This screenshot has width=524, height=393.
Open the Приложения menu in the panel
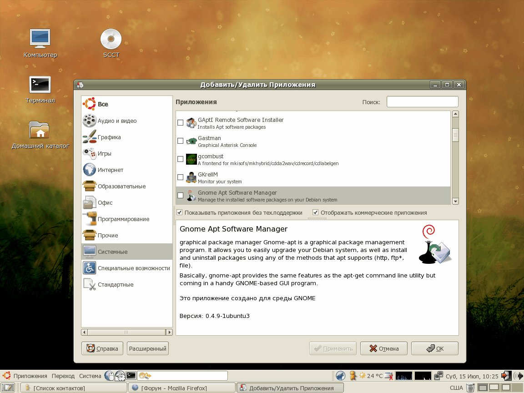click(x=30, y=376)
